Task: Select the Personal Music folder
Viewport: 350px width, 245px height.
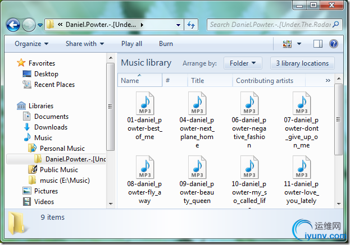Action: pos(62,149)
